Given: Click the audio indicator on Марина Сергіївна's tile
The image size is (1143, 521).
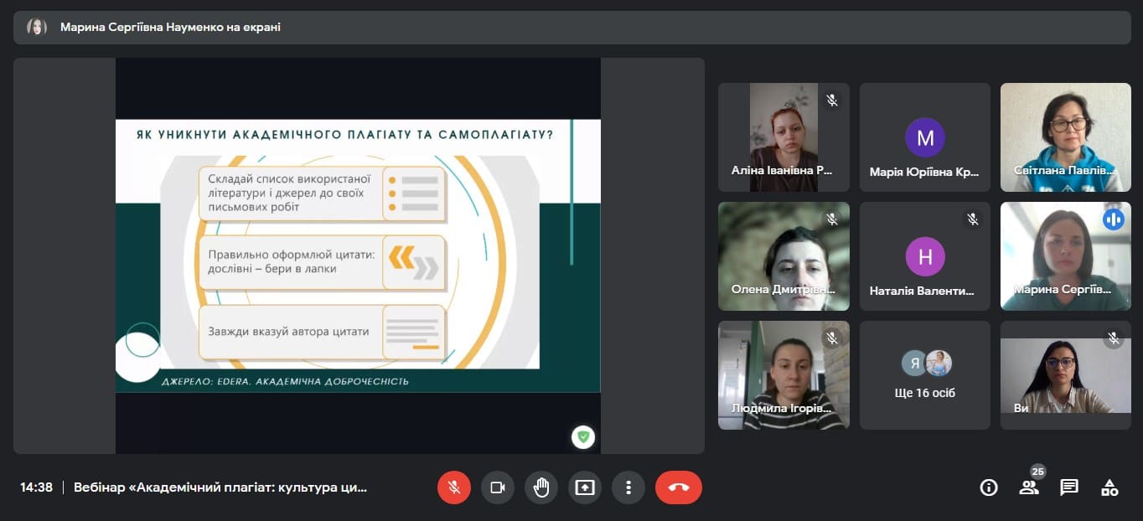Looking at the screenshot, I should (x=1113, y=219).
